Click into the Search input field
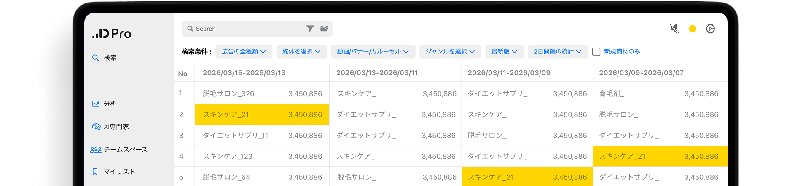Image resolution: width=811 pixels, height=186 pixels. 249,29
